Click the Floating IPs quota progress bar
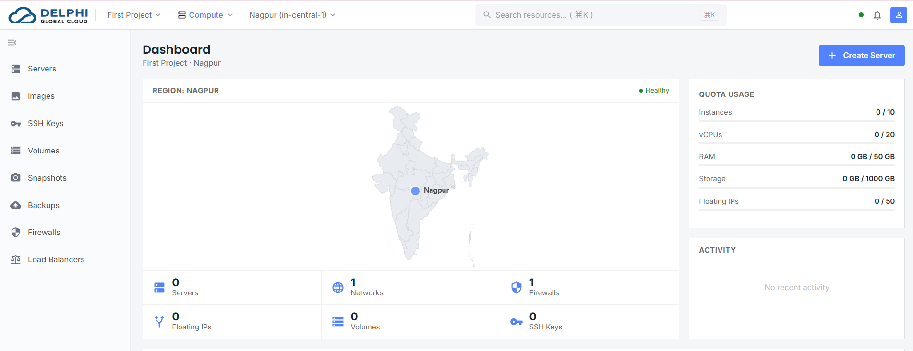This screenshot has height=351, width=913. point(797,210)
